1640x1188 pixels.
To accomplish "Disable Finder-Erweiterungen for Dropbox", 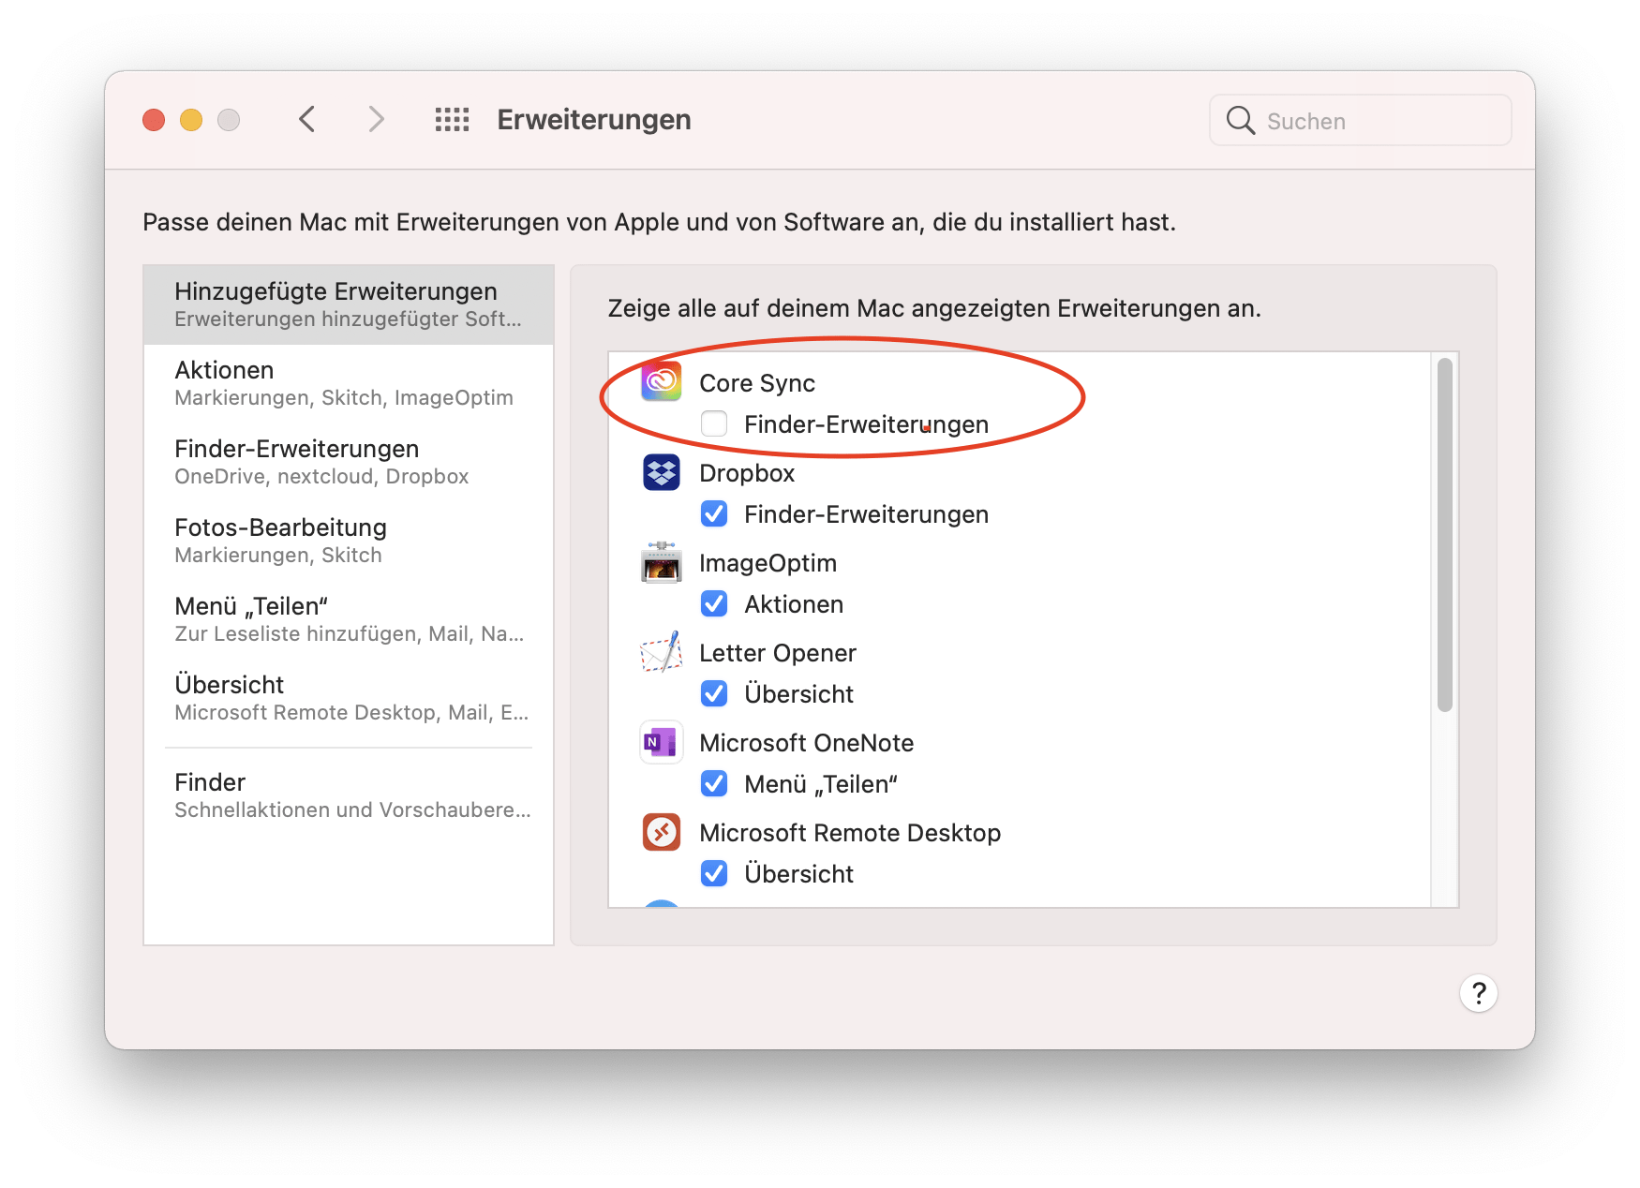I will point(714,513).
